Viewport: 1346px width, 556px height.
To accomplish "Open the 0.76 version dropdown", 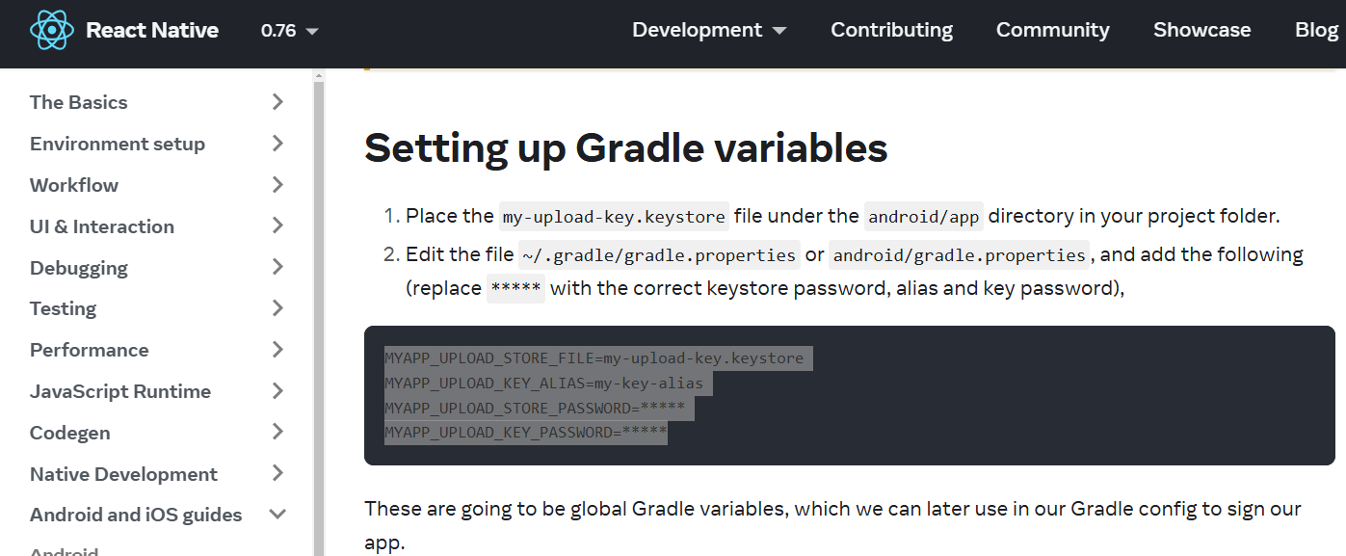I will 289,30.
